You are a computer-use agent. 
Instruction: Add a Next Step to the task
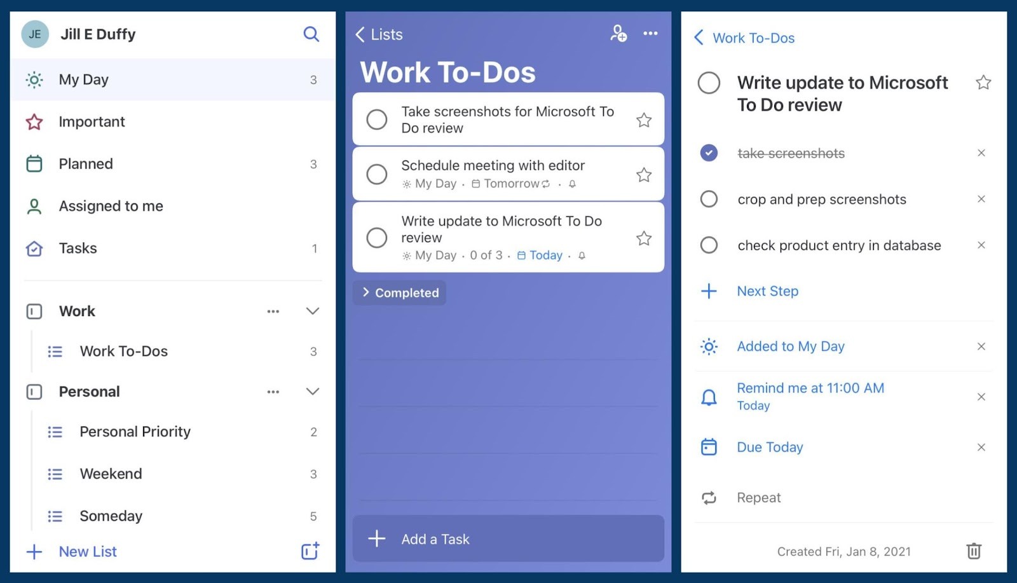coord(767,291)
